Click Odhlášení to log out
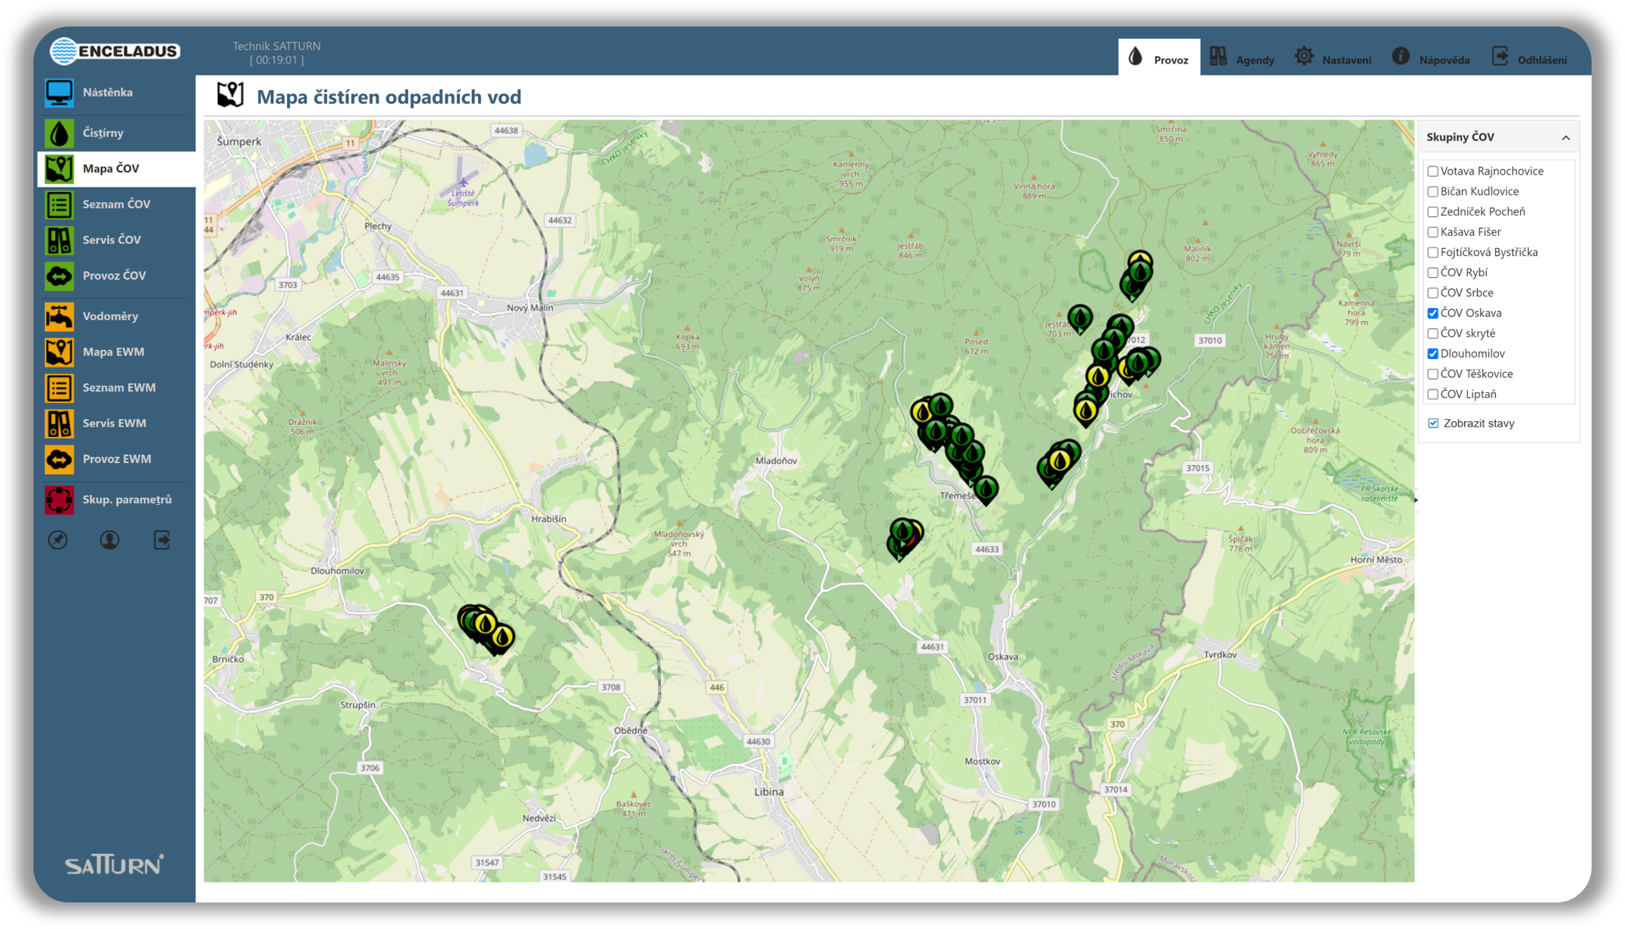Screen dimensions: 1625x929 [1529, 58]
